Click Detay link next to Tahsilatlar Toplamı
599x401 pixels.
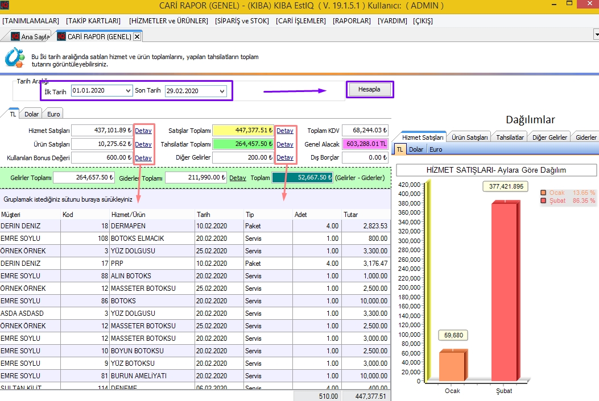(284, 144)
